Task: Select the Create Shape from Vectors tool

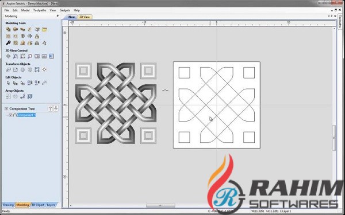Action: tap(8, 29)
